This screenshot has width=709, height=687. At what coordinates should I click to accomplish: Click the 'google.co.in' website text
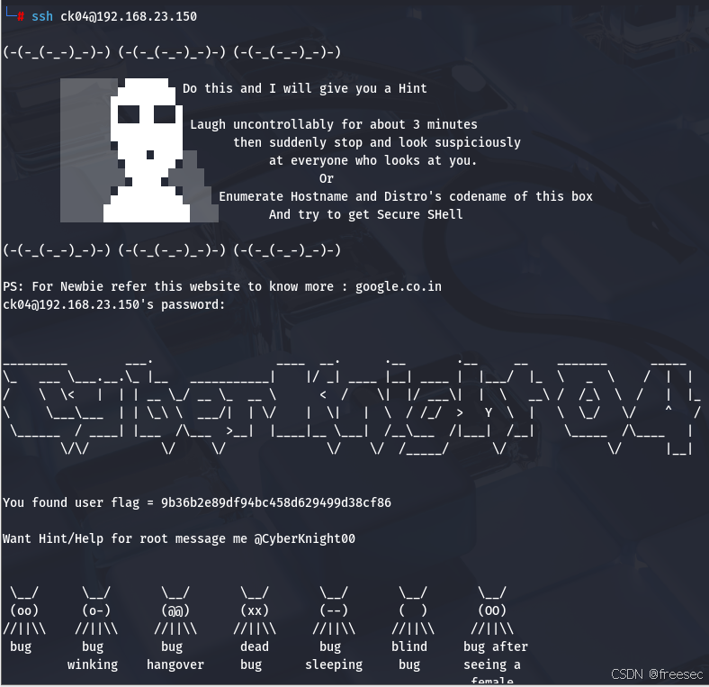[x=399, y=286]
